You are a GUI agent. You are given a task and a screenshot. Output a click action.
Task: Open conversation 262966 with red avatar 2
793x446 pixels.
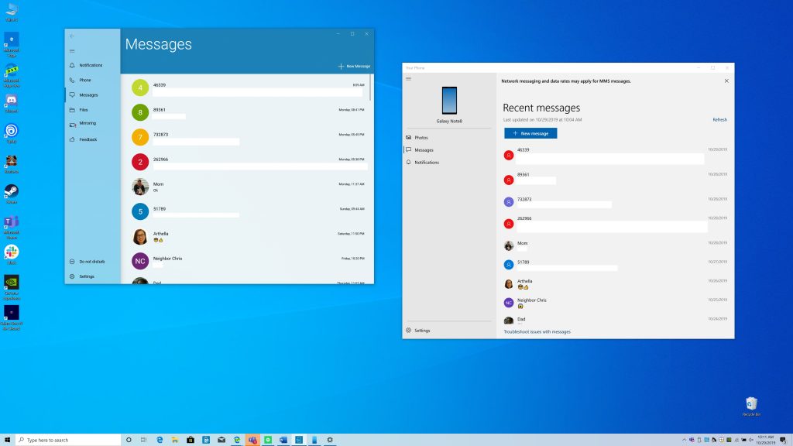click(x=248, y=162)
